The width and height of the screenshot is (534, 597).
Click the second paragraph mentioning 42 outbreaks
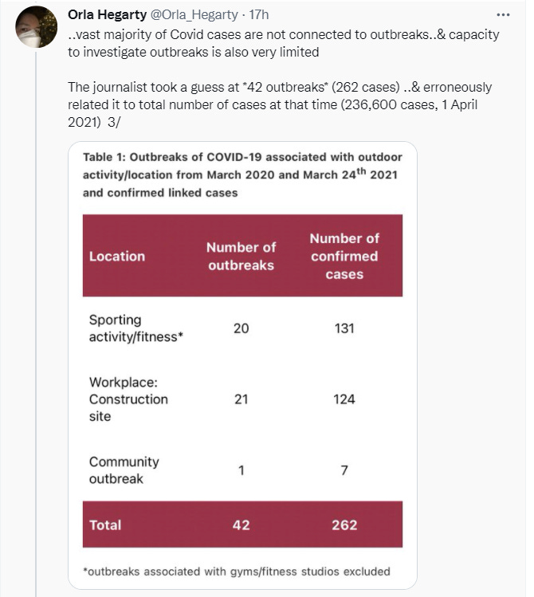click(279, 104)
